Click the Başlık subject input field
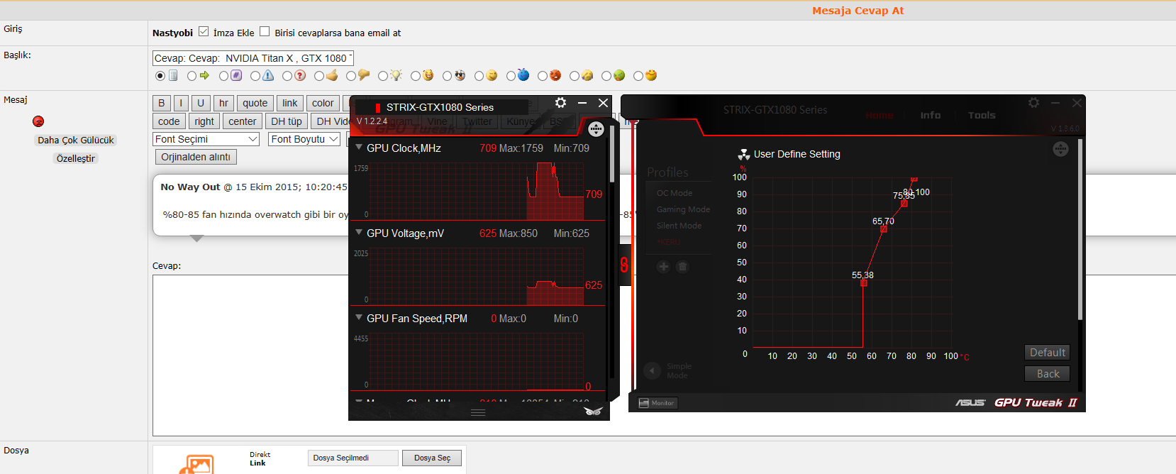Viewport: 1176px width, 474px height. (x=253, y=58)
